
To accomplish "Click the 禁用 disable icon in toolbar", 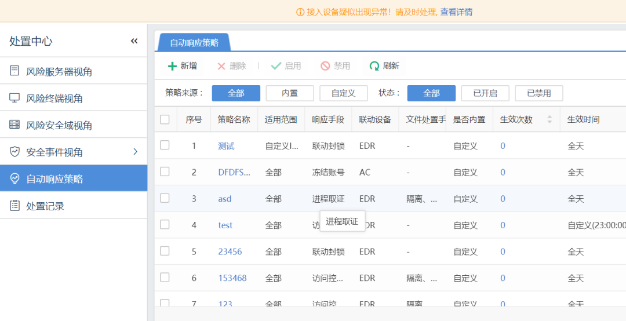I will click(325, 66).
